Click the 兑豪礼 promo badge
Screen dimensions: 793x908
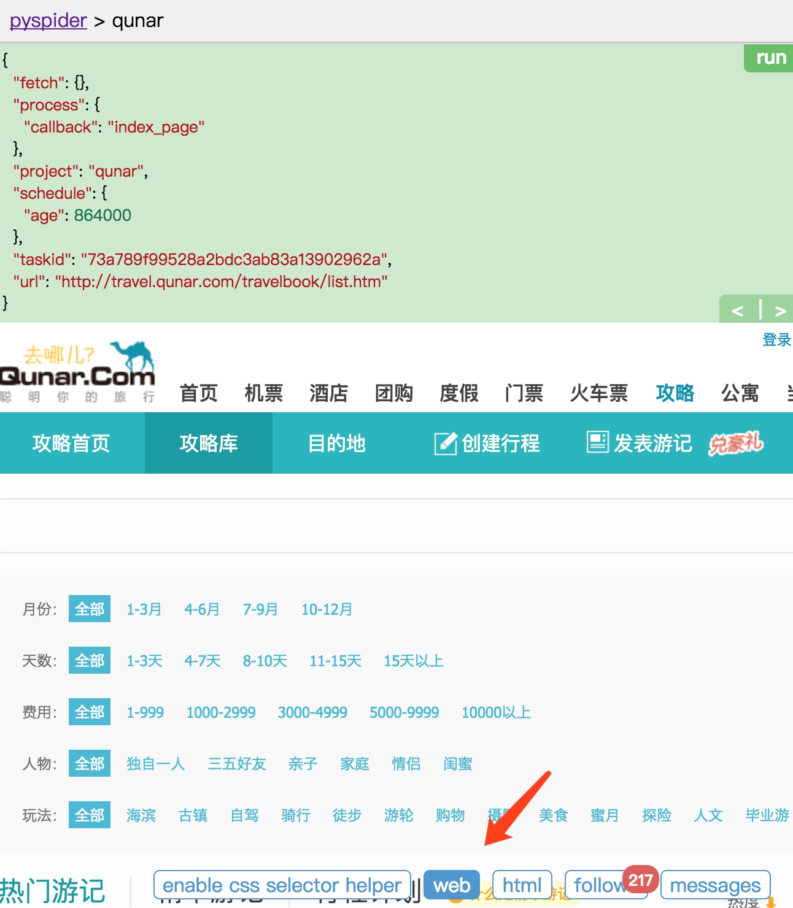[735, 442]
